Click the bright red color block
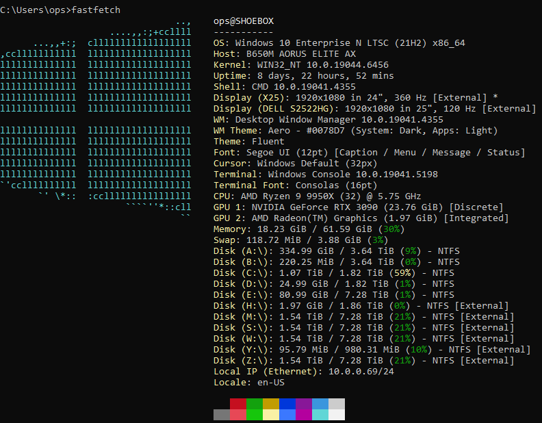 coord(238,415)
